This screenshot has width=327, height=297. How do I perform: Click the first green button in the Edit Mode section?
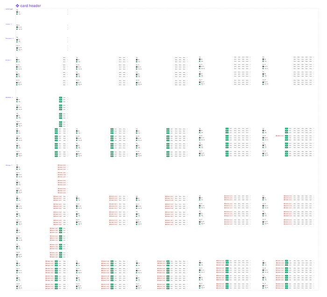pos(60,97)
